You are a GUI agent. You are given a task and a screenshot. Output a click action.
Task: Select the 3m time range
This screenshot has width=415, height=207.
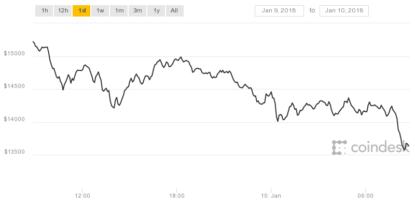pyautogui.click(x=137, y=11)
